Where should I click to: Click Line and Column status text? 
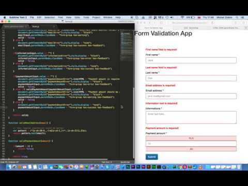coord(10,162)
